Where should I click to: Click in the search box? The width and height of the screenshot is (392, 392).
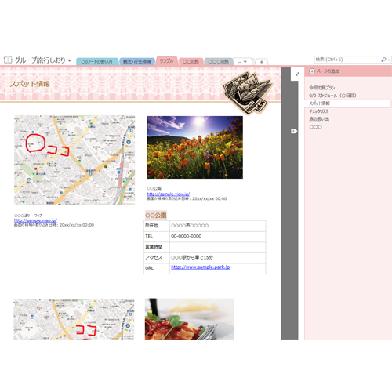347,60
